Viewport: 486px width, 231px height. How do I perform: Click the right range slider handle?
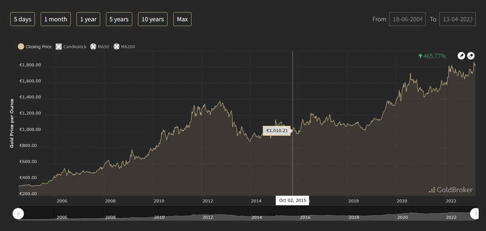(x=474, y=214)
